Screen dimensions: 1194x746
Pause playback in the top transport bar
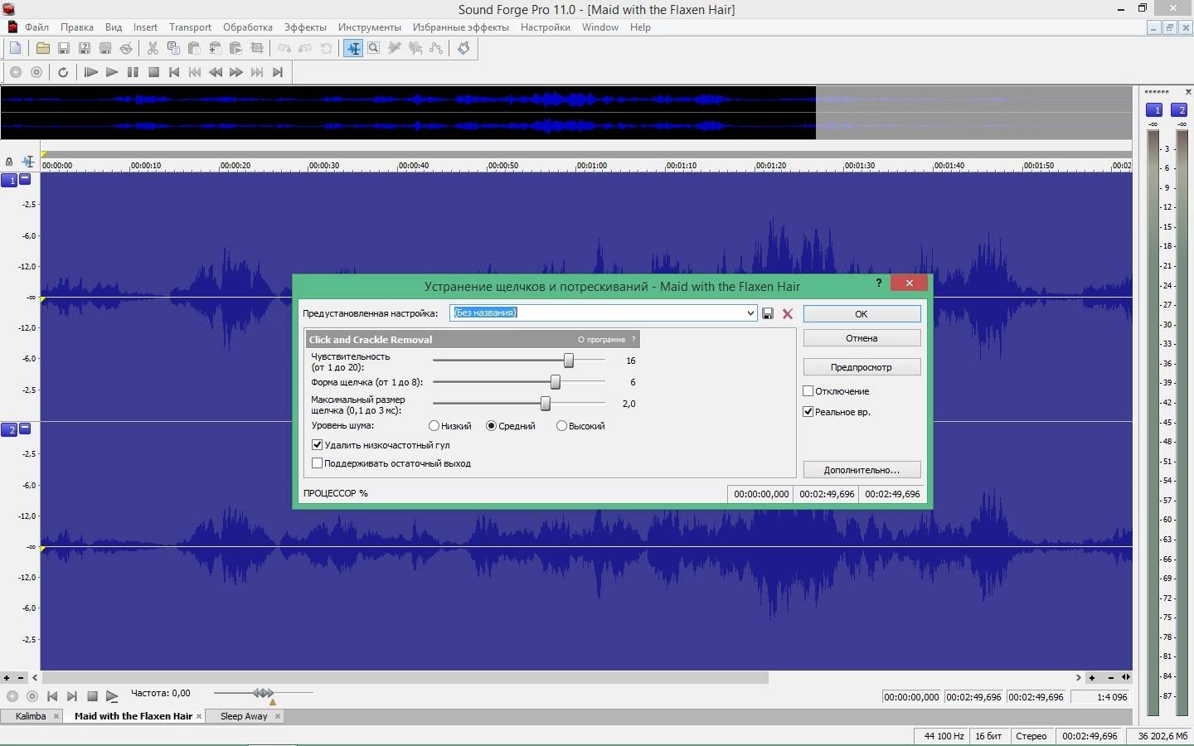133,72
